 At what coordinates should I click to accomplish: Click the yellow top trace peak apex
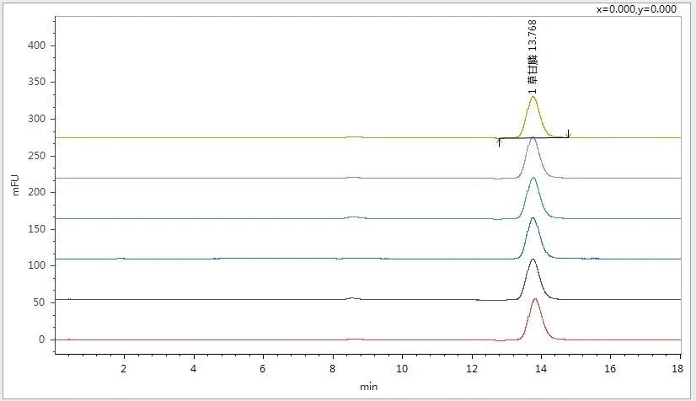[533, 98]
